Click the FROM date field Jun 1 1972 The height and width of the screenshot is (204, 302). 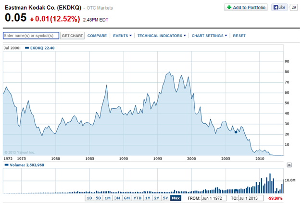point(214,198)
